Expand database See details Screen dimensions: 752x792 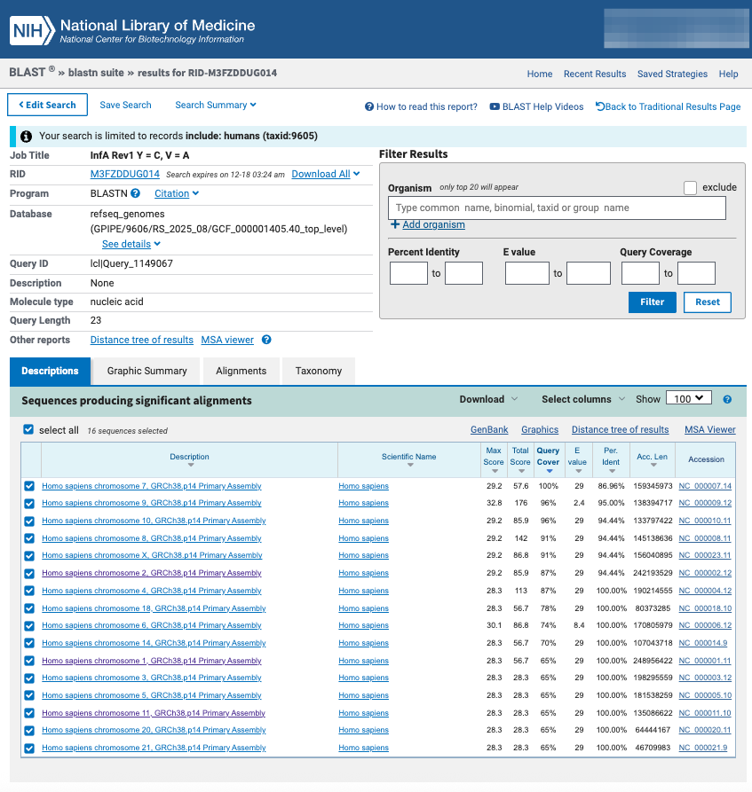[131, 244]
